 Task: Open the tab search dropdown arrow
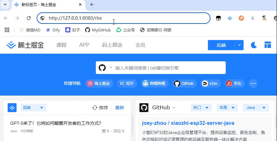coord(5,4)
